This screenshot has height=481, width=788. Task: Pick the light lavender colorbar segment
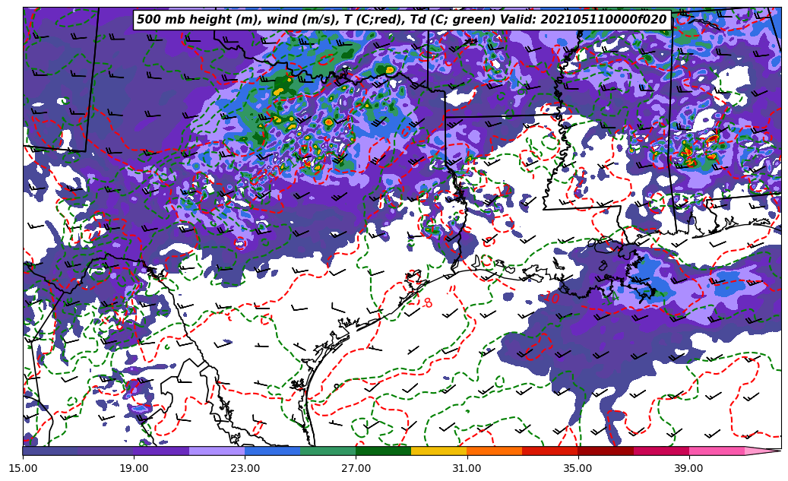pos(217,451)
